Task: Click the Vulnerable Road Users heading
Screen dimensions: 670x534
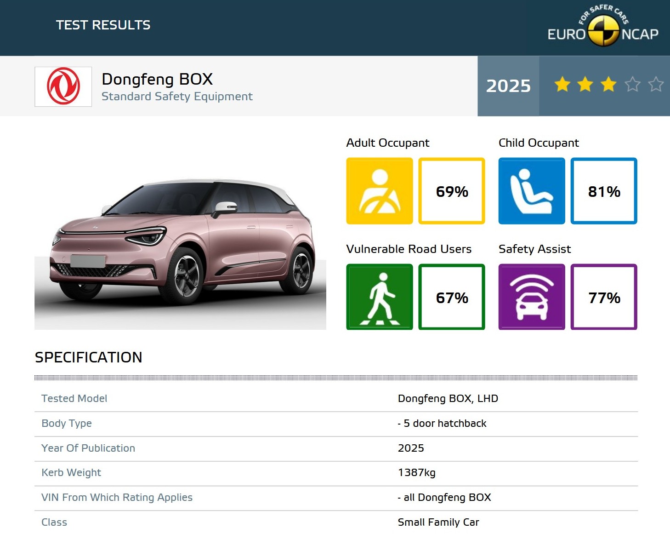Action: click(409, 249)
